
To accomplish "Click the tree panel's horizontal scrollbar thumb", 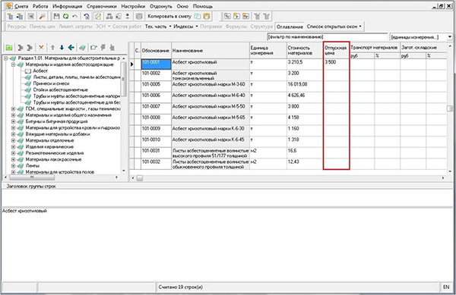I will pos(32,177).
